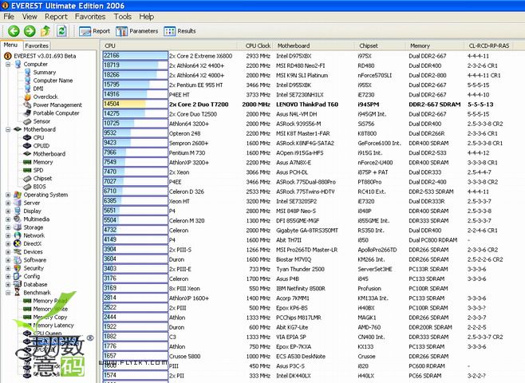Select the CPU chip icon in tree

27,137
